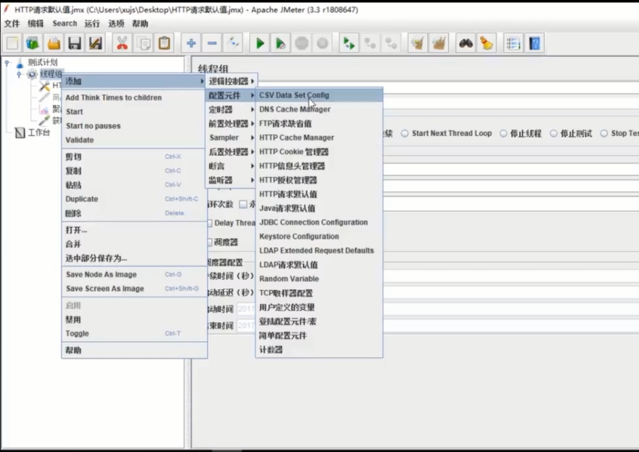The width and height of the screenshot is (639, 452).
Task: Click Save Node As Image entry
Action: [101, 275]
